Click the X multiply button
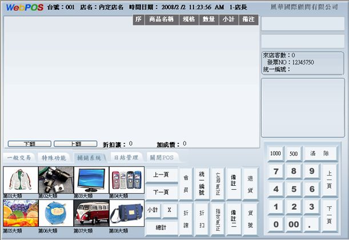The height and width of the screenshot is (240, 349). coord(170,210)
